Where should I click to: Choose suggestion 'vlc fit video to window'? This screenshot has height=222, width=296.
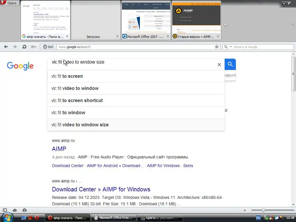(136, 88)
